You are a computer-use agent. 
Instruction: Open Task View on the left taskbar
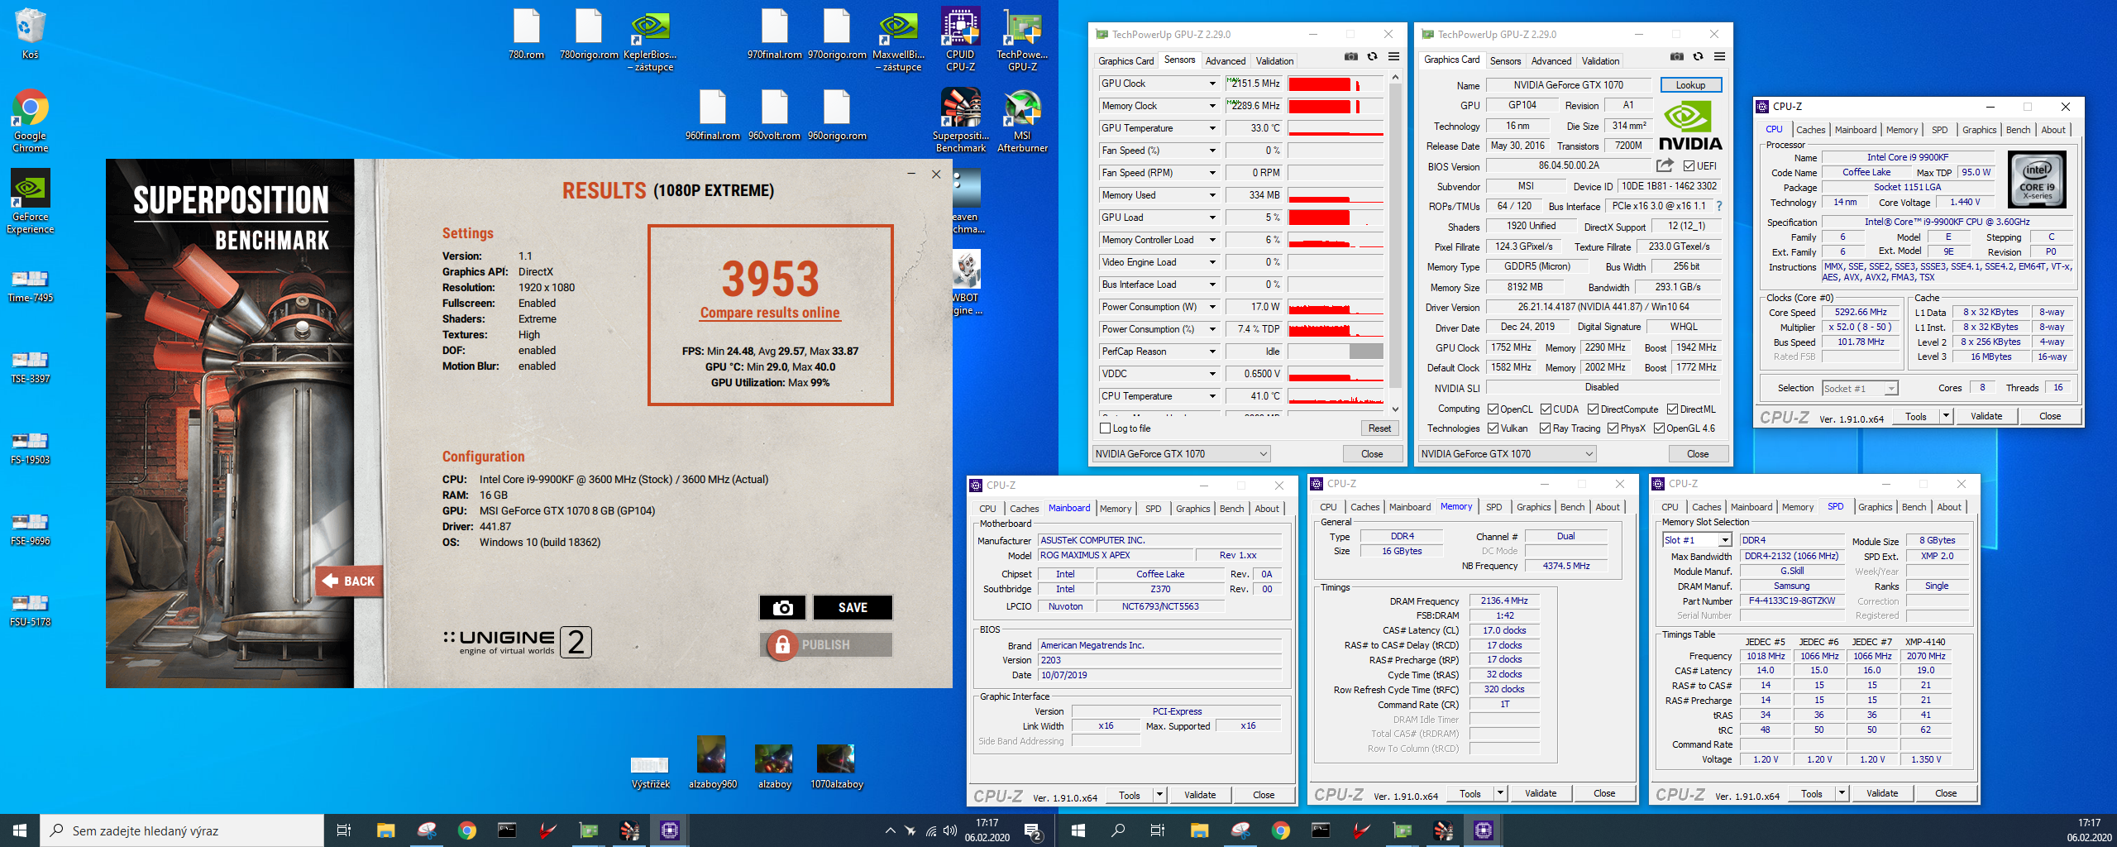coord(344,830)
